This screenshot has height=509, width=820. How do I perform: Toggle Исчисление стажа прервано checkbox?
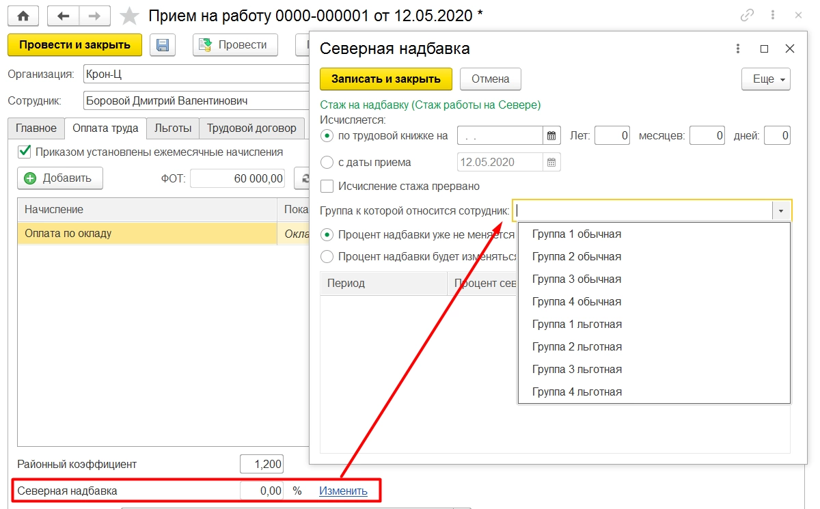327,186
